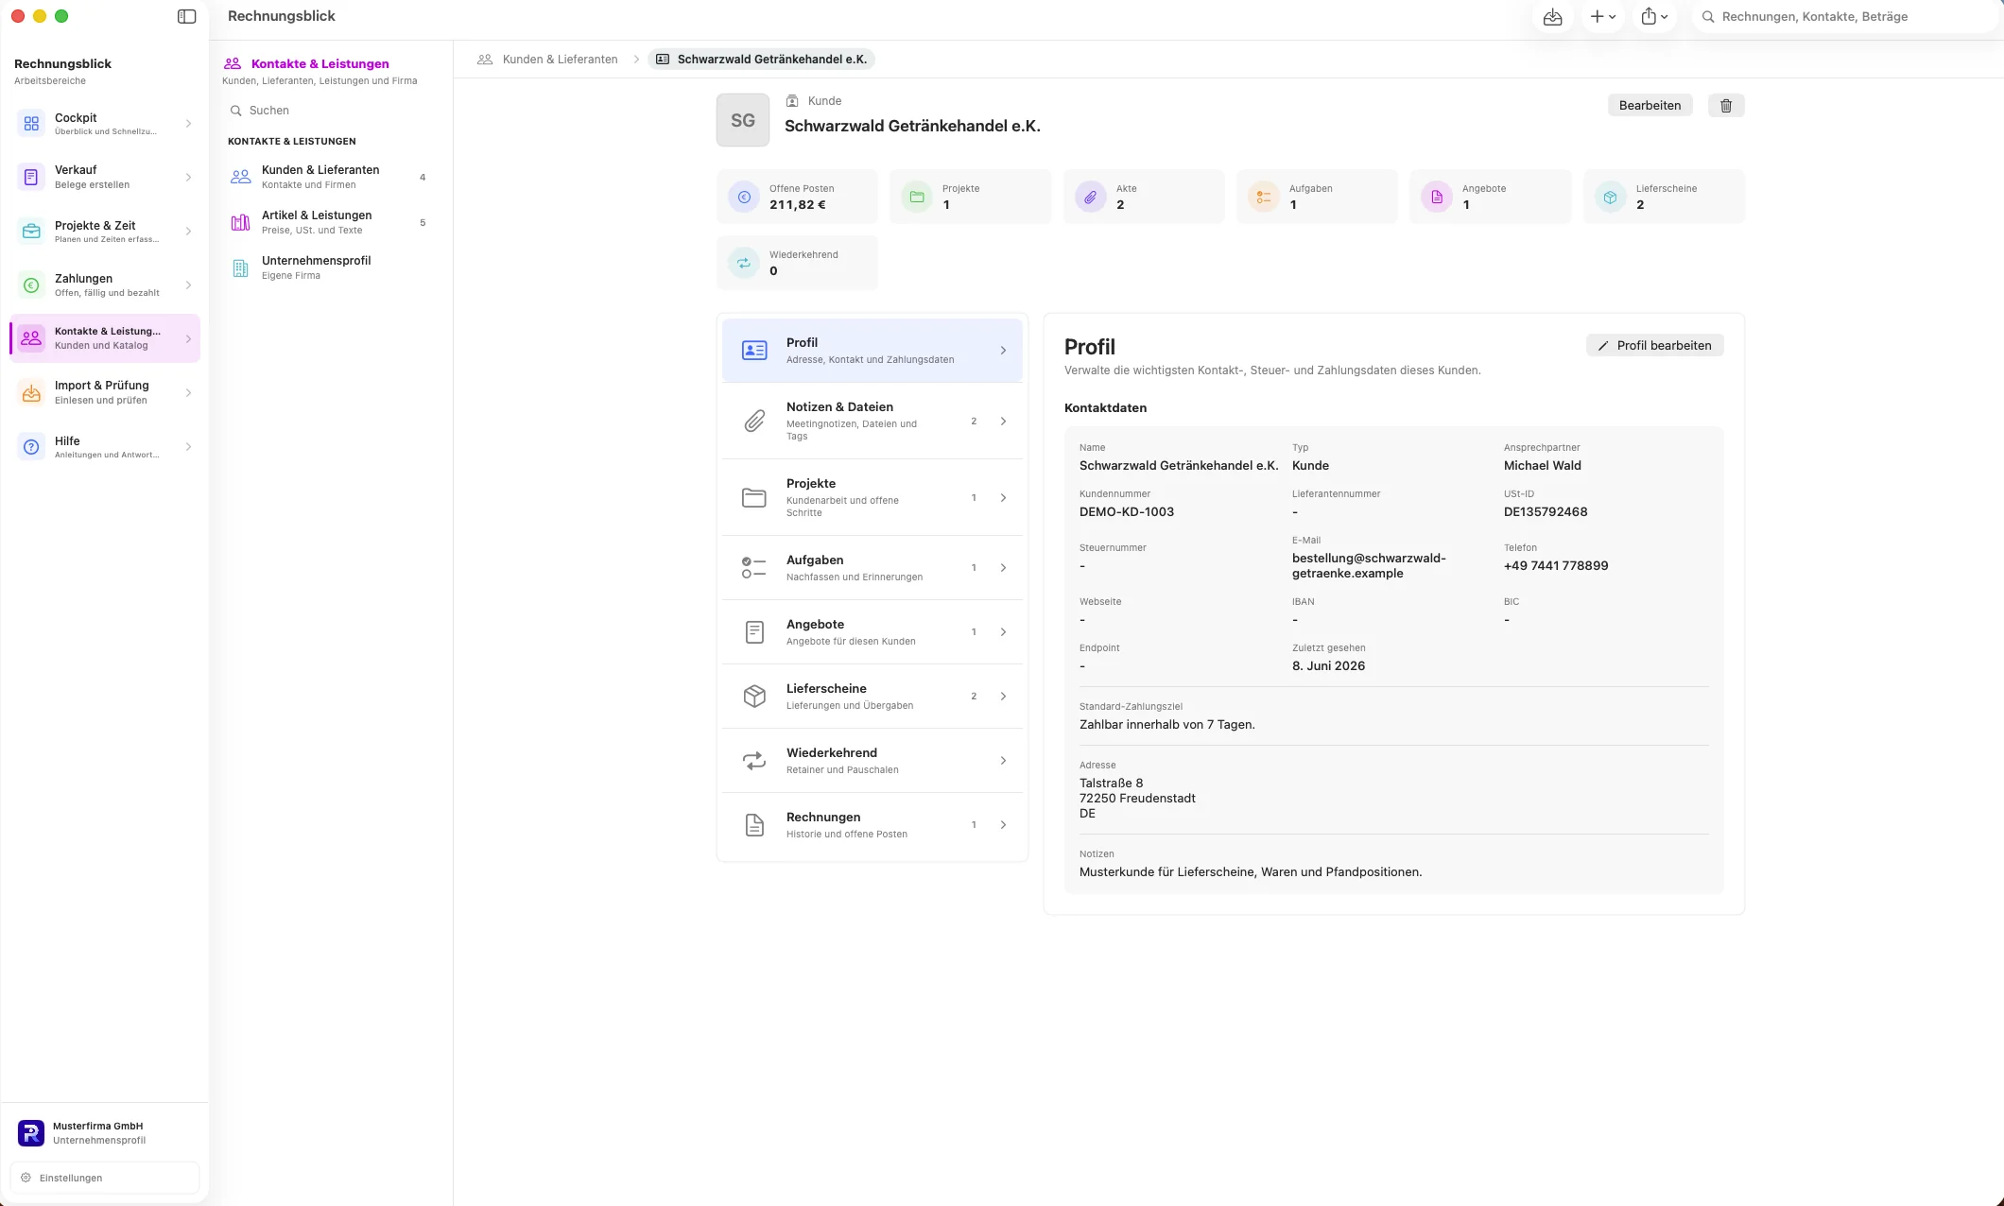Screen dimensions: 2004x1206
Task: Click email bestellung@schwarzwald-getraenke.example
Action: (1369, 565)
